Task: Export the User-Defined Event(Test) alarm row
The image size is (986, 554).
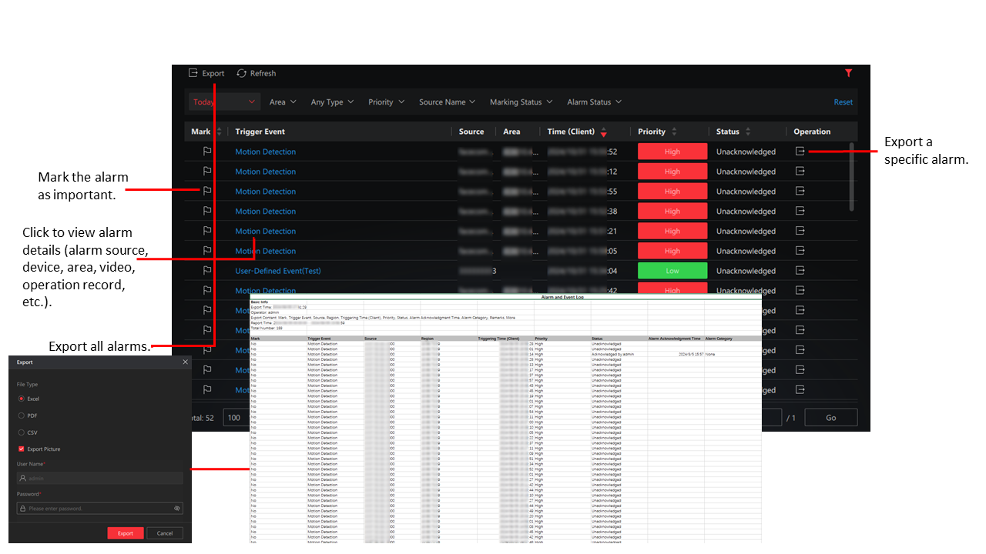Action: click(800, 271)
